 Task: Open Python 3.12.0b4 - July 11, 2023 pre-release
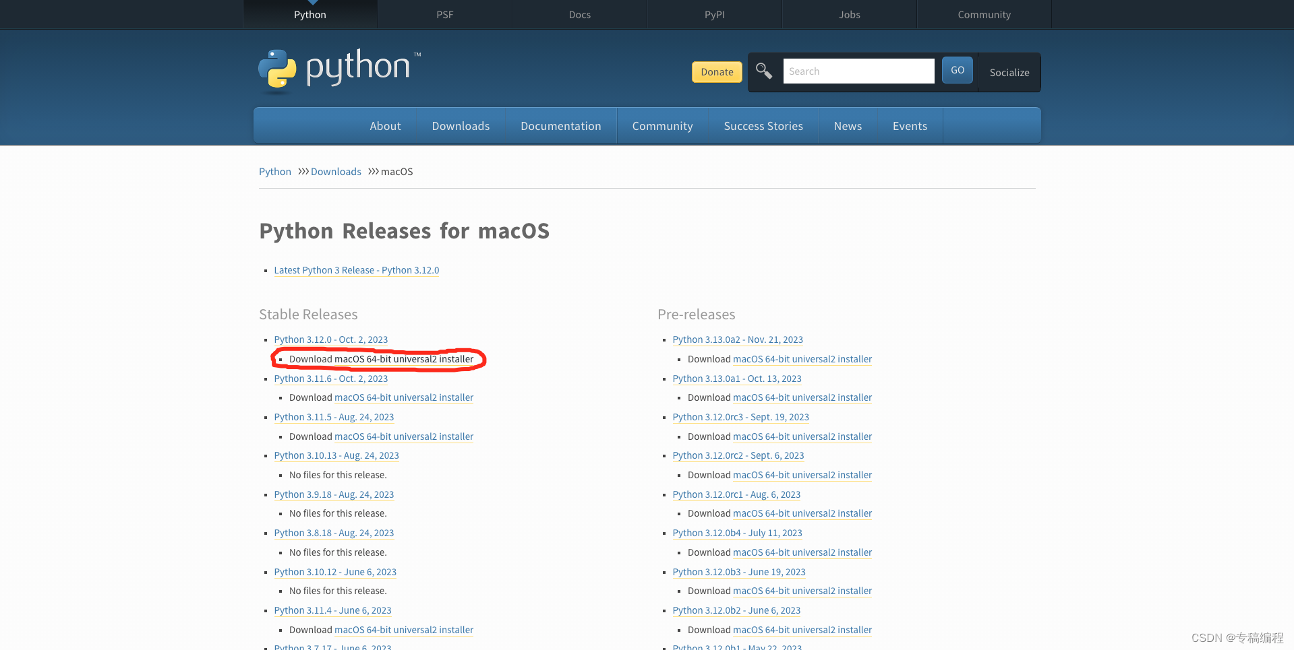point(737,533)
